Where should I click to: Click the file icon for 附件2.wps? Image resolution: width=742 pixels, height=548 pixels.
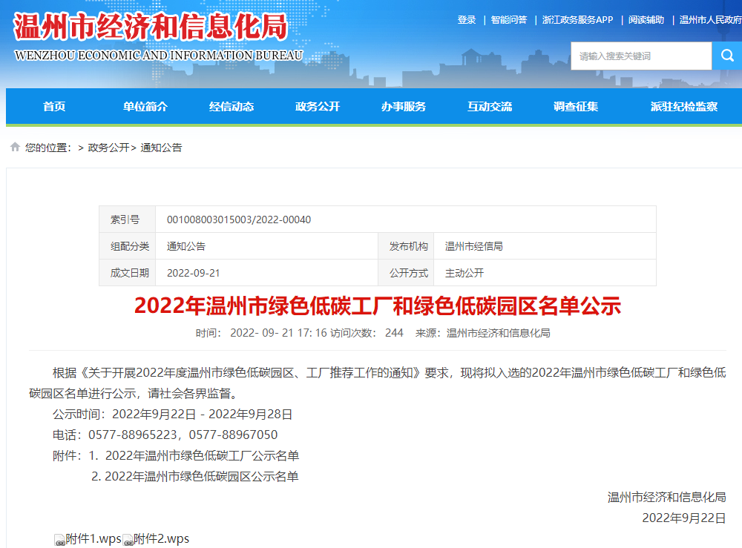click(128, 540)
